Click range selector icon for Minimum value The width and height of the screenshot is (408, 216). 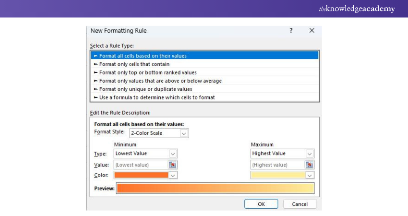(x=172, y=165)
